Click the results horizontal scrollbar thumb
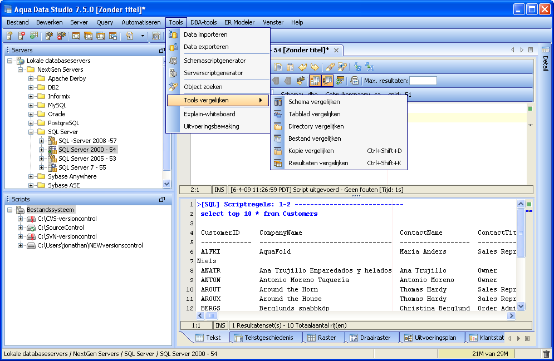The image size is (554, 361). tap(211, 316)
